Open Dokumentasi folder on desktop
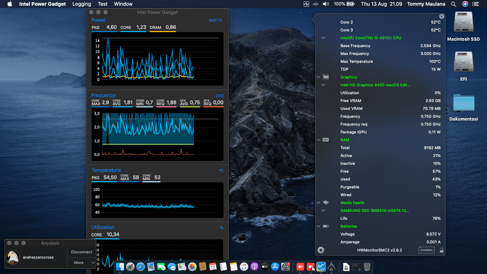 [x=463, y=103]
